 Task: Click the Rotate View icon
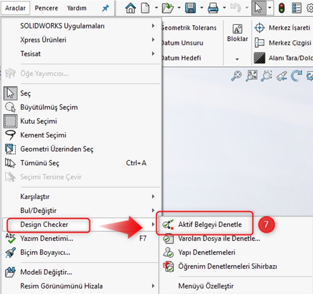coord(296,76)
